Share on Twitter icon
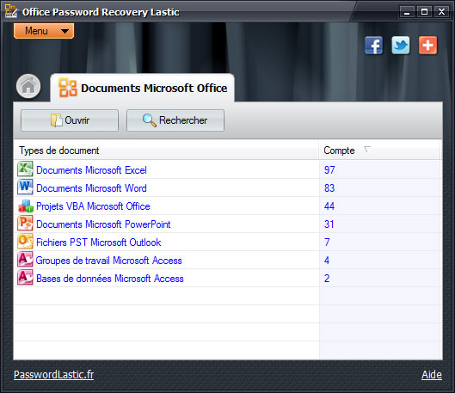Viewport: 455px width, 393px height. tap(401, 46)
